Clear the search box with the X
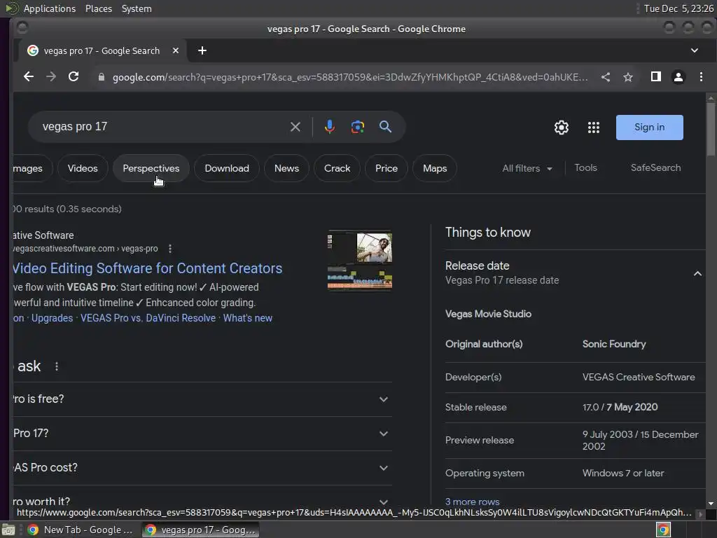Screen dimensions: 717x538 click(x=295, y=127)
